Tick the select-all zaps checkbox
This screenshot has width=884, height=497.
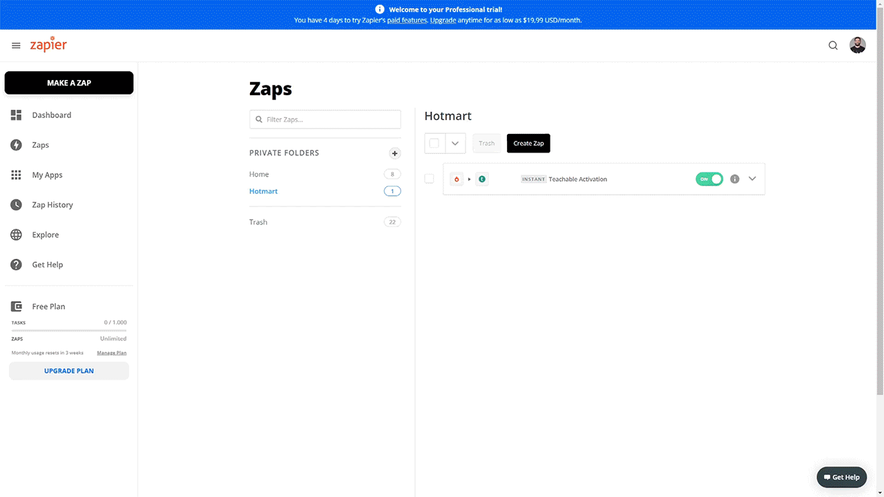pos(434,144)
